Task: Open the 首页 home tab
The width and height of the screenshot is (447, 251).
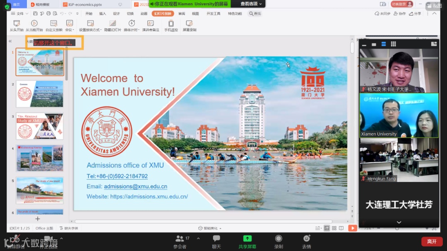Action: 17,4
